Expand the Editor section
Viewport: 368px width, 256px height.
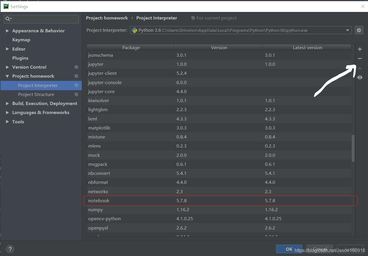(x=7, y=49)
